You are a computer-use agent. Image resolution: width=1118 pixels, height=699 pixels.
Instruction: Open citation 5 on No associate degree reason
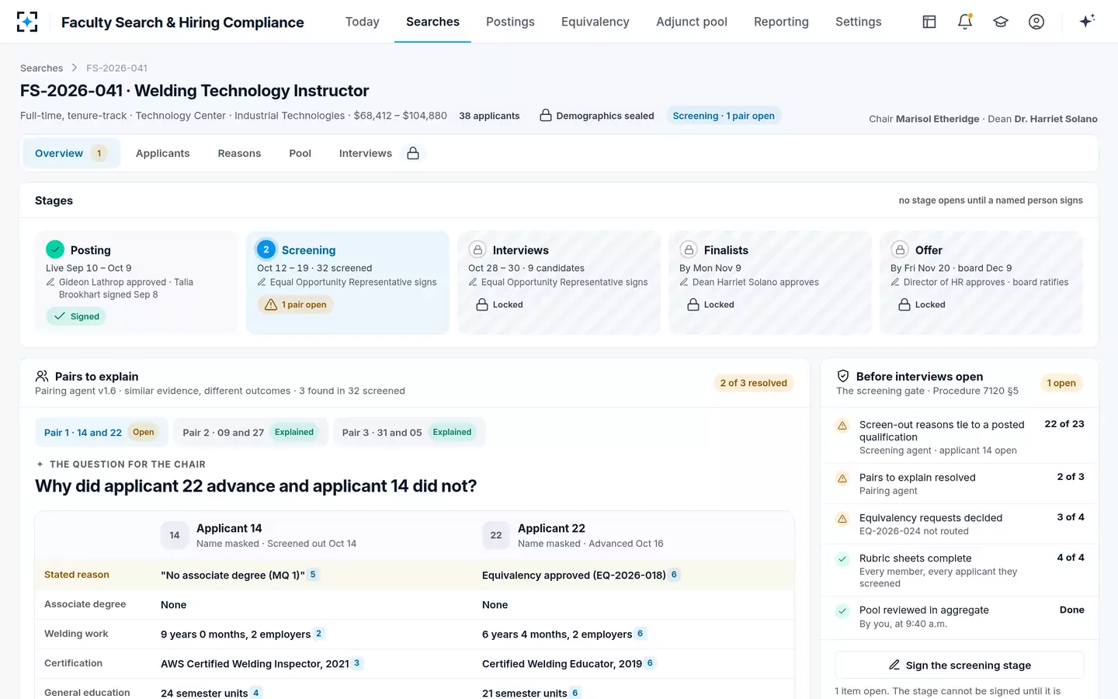pos(314,575)
